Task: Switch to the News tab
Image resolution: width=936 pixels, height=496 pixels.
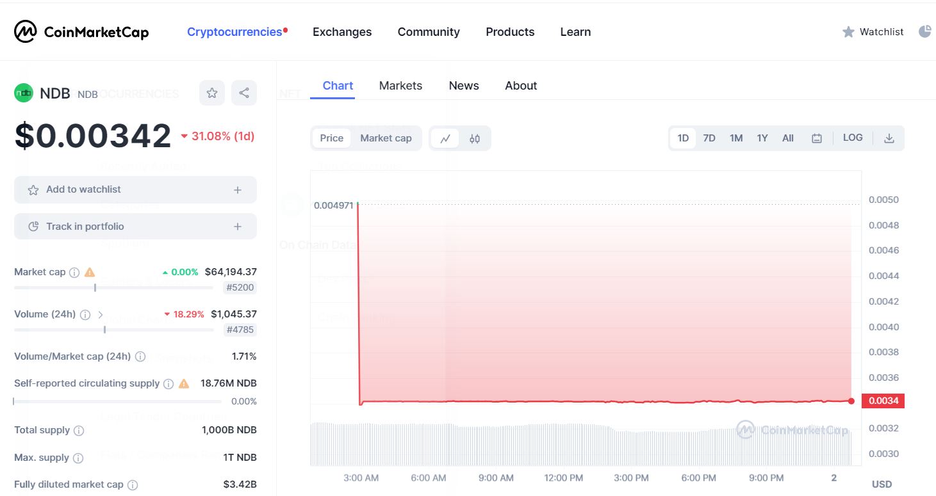Action: click(464, 86)
